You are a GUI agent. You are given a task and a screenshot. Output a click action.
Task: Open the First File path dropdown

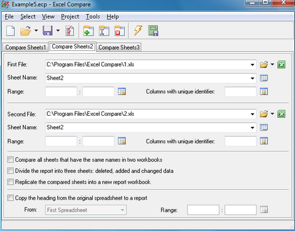click(x=253, y=65)
